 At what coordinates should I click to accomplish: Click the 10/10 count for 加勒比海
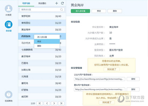point(58,70)
